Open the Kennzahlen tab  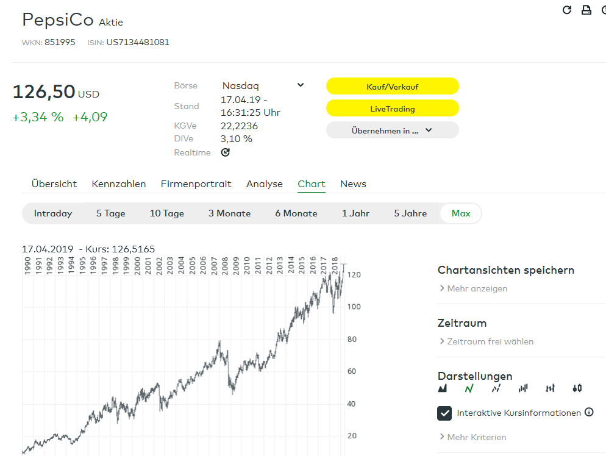[119, 183]
